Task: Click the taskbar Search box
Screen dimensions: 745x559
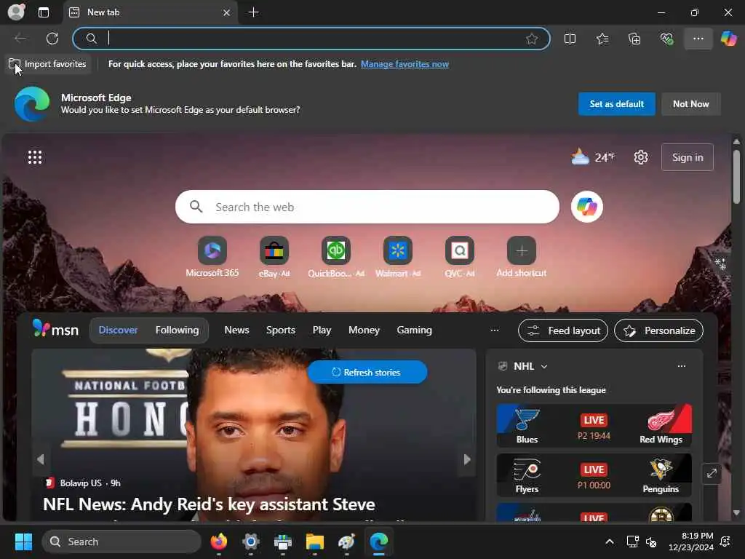Action: 121,542
